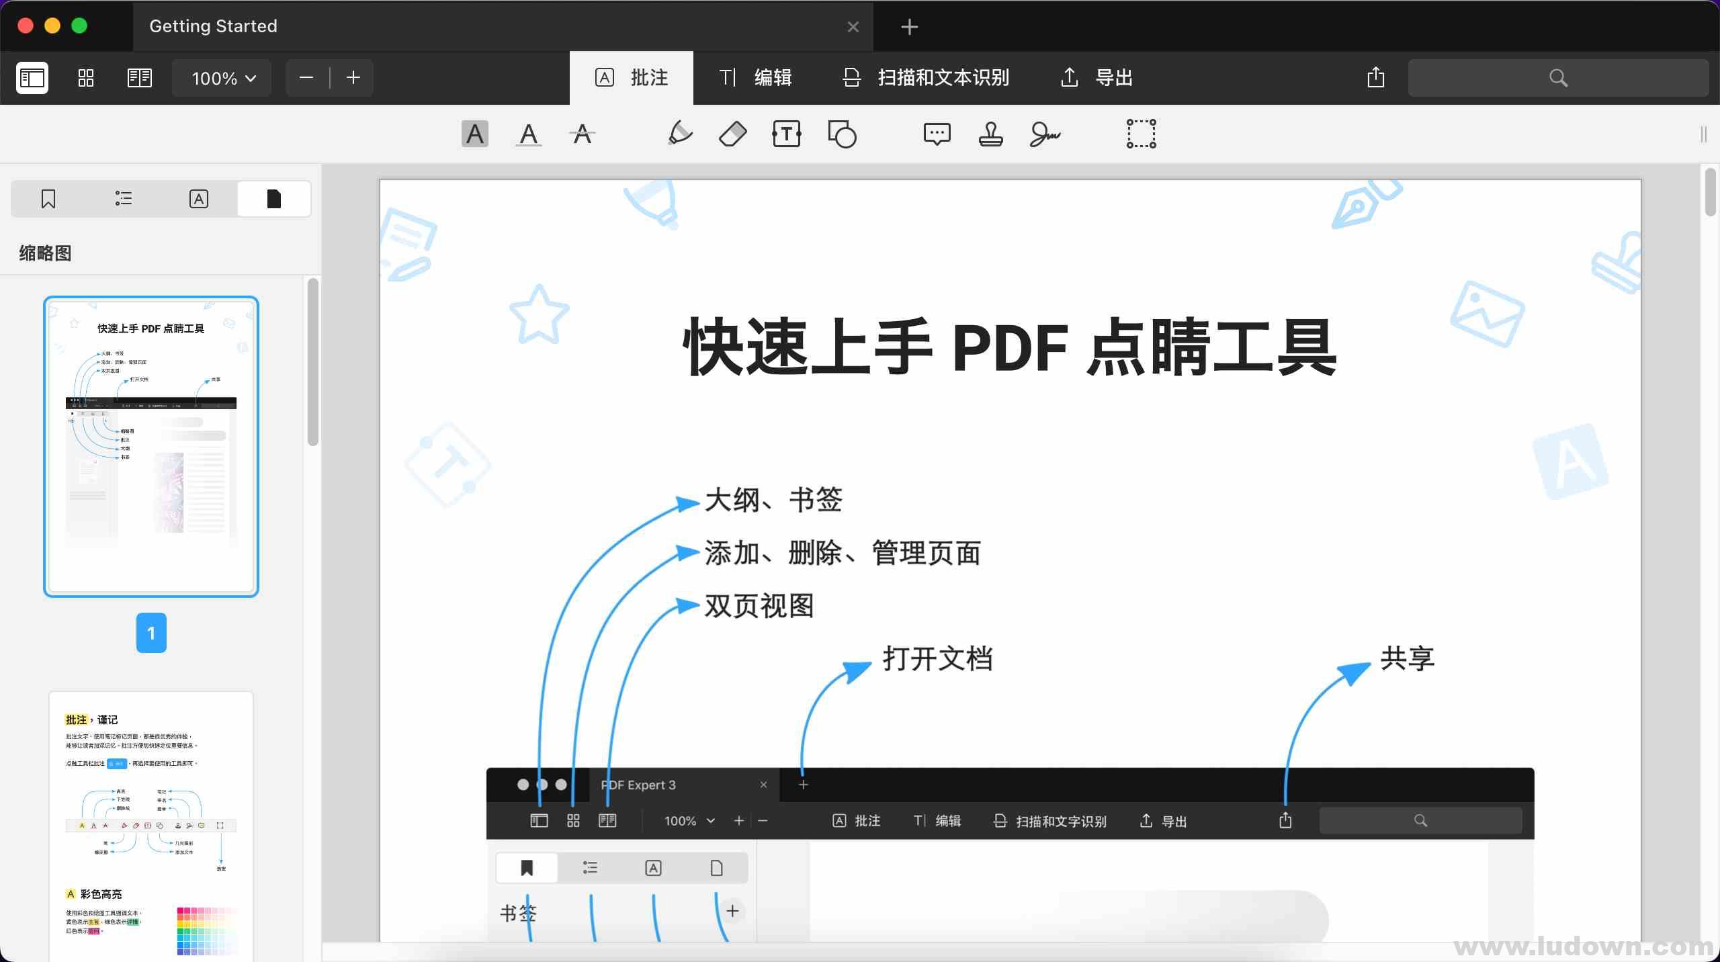Viewport: 1720px width, 962px height.
Task: Select the underline text tool
Action: tap(529, 134)
